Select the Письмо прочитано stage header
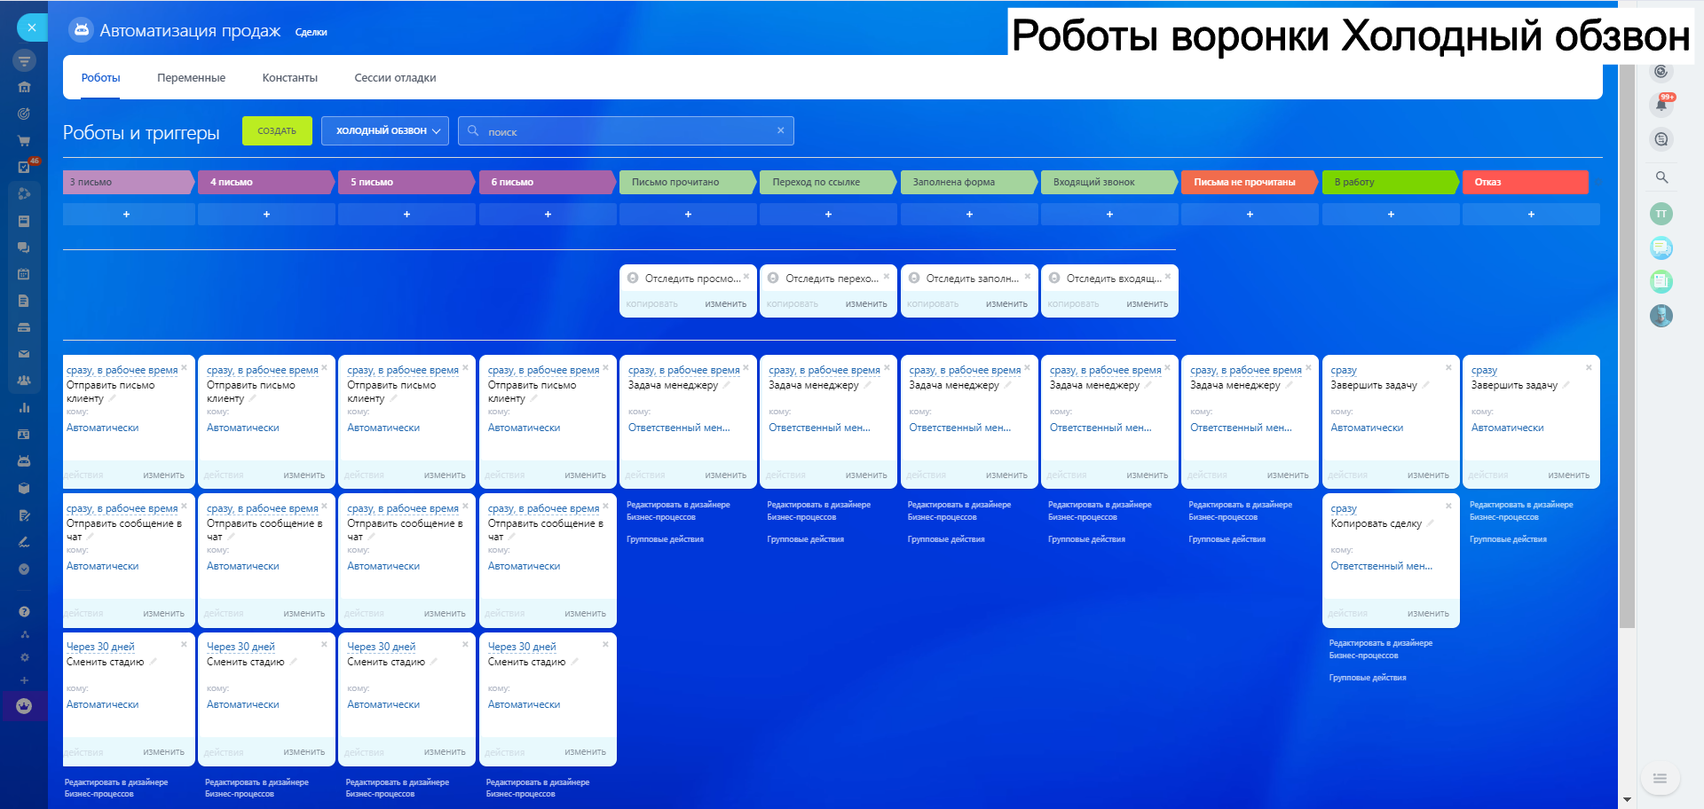The width and height of the screenshot is (1704, 809). pos(688,182)
